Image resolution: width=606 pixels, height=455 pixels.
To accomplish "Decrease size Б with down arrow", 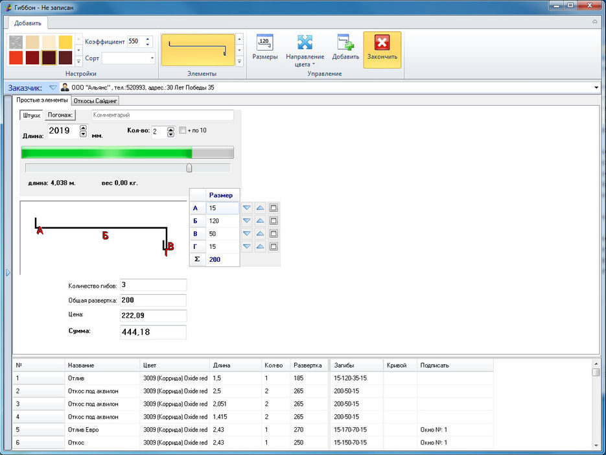I will 247,221.
